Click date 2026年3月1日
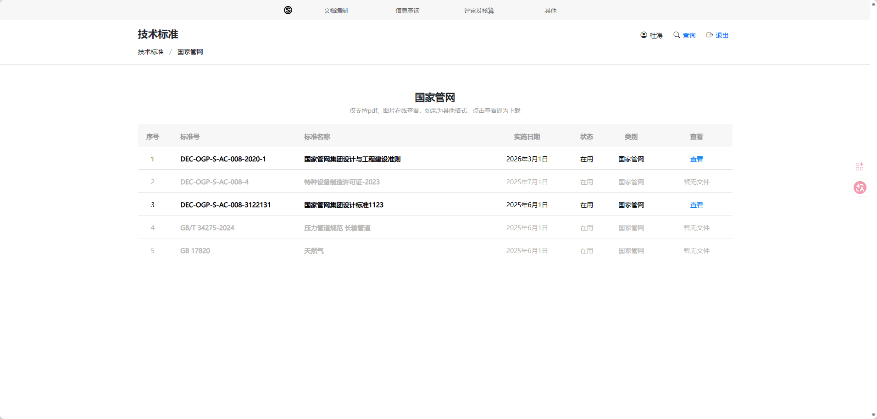Viewport: 877px width, 419px height. [527, 159]
